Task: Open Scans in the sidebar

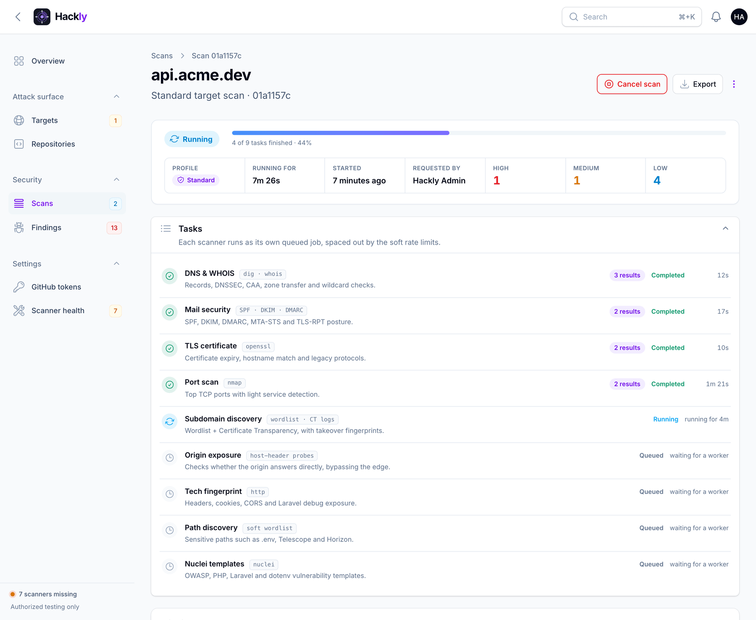Action: tap(67, 203)
